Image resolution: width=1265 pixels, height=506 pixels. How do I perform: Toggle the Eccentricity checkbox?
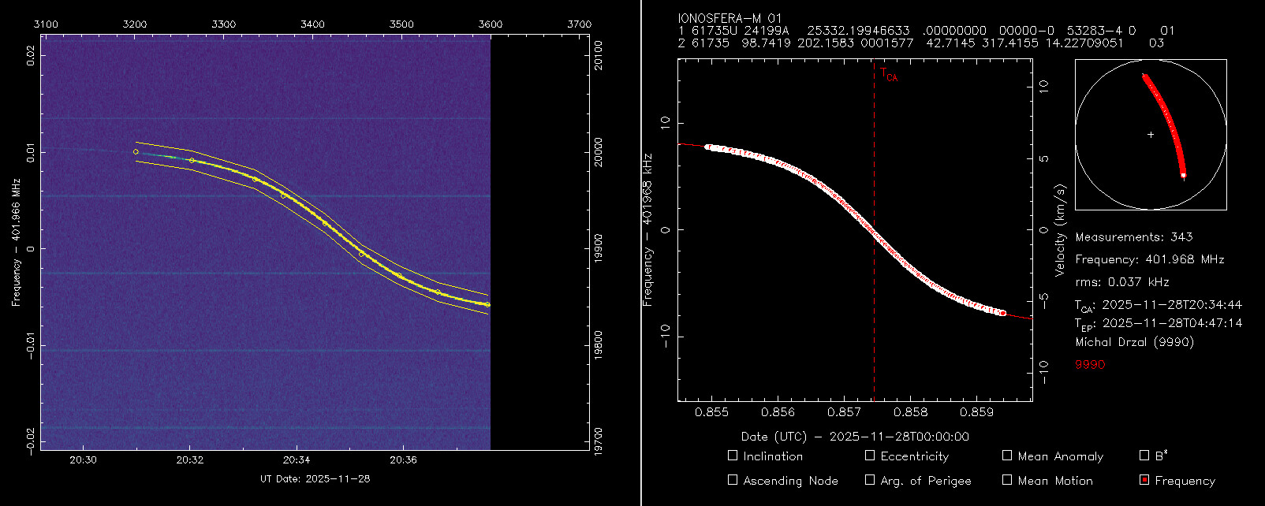coord(870,456)
